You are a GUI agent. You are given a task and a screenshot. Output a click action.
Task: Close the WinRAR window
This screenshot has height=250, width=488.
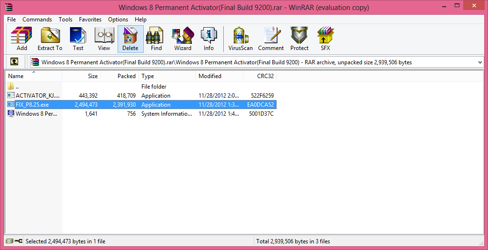click(x=474, y=5)
